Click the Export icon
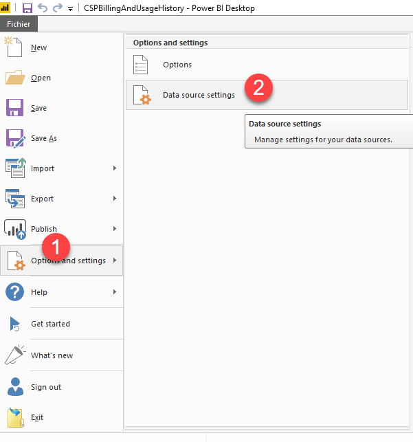Image resolution: width=413 pixels, height=442 pixels. (x=15, y=199)
